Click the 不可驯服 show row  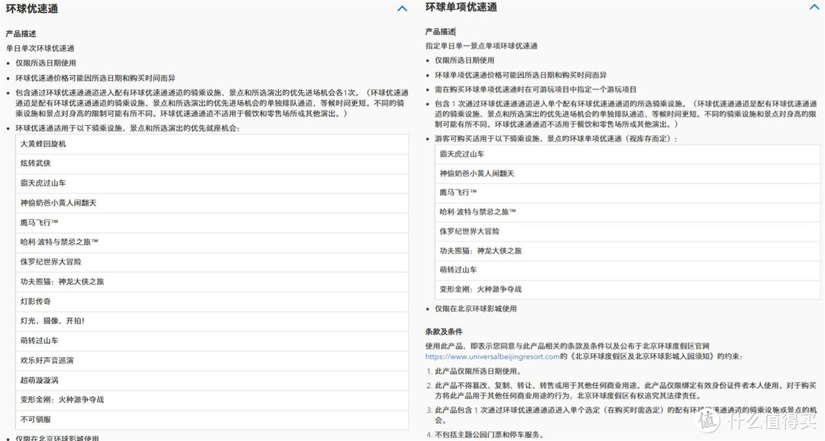(36, 419)
